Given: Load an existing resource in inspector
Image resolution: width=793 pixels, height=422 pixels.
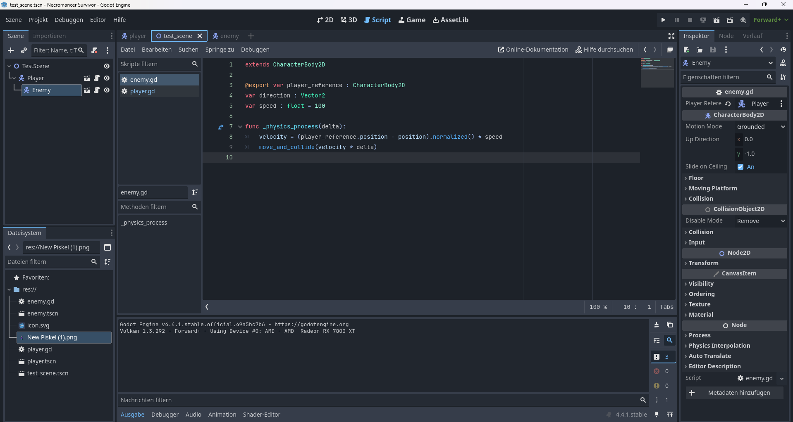Looking at the screenshot, I should [x=700, y=50].
